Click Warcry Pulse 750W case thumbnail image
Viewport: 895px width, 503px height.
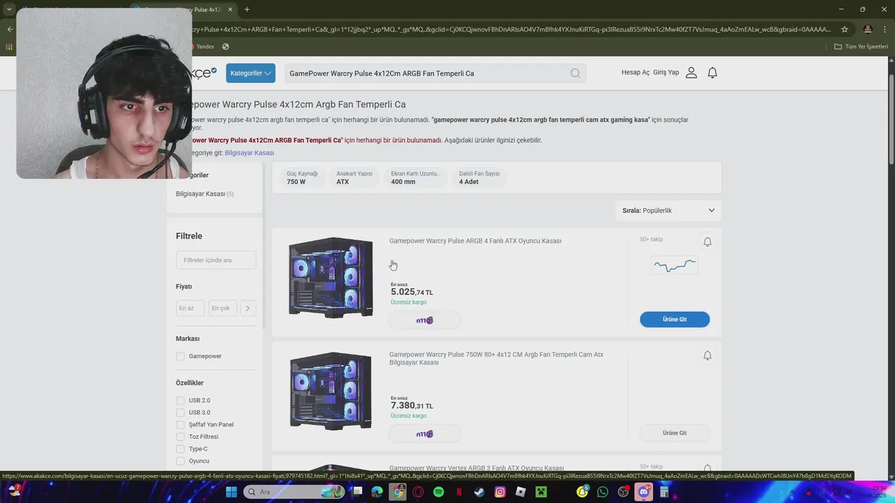(x=331, y=391)
